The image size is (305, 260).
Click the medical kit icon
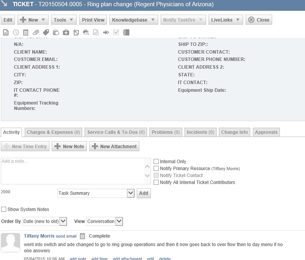66,32
